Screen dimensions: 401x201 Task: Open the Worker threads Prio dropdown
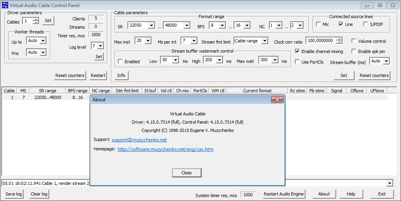click(43, 52)
